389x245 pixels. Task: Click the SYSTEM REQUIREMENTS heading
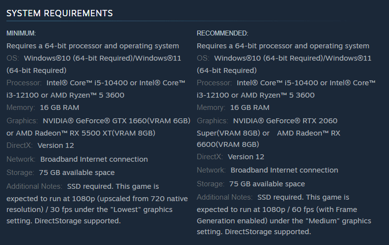(x=59, y=13)
